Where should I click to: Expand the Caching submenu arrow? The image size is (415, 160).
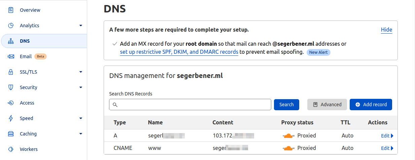pyautogui.click(x=81, y=134)
